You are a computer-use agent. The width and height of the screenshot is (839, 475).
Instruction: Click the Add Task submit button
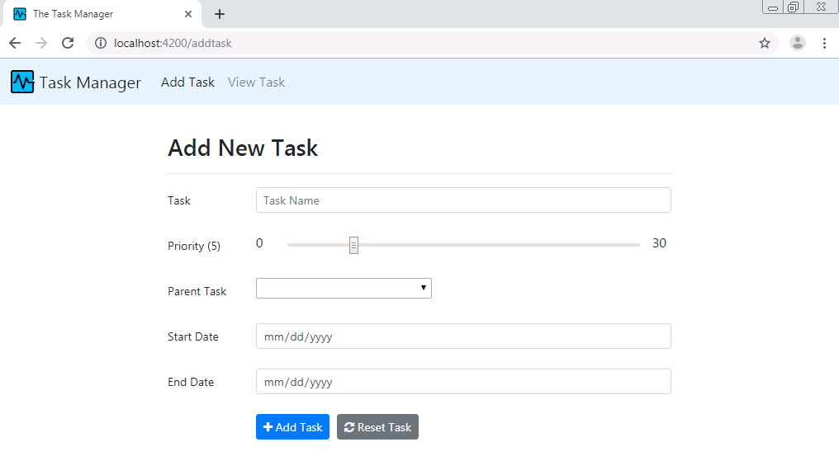pos(292,426)
